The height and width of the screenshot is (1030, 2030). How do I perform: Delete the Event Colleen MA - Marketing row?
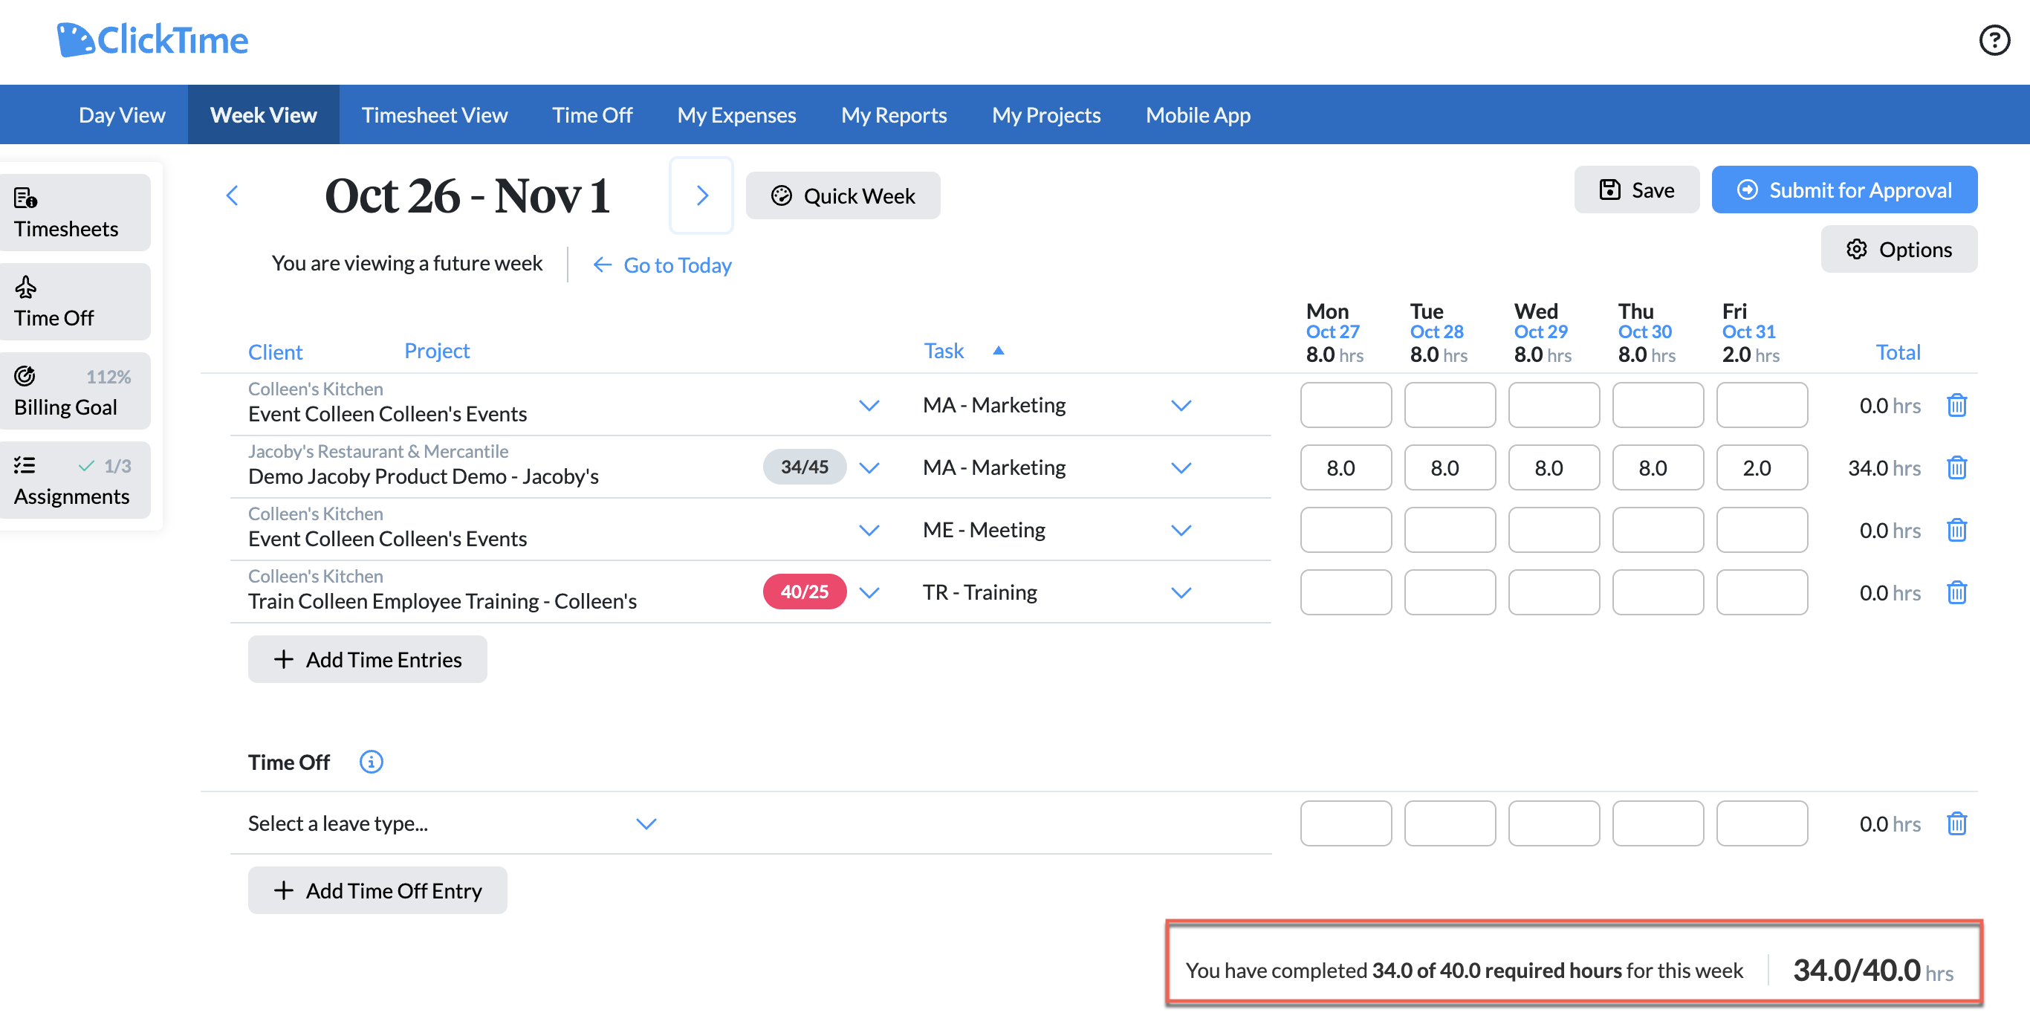coord(1956,405)
